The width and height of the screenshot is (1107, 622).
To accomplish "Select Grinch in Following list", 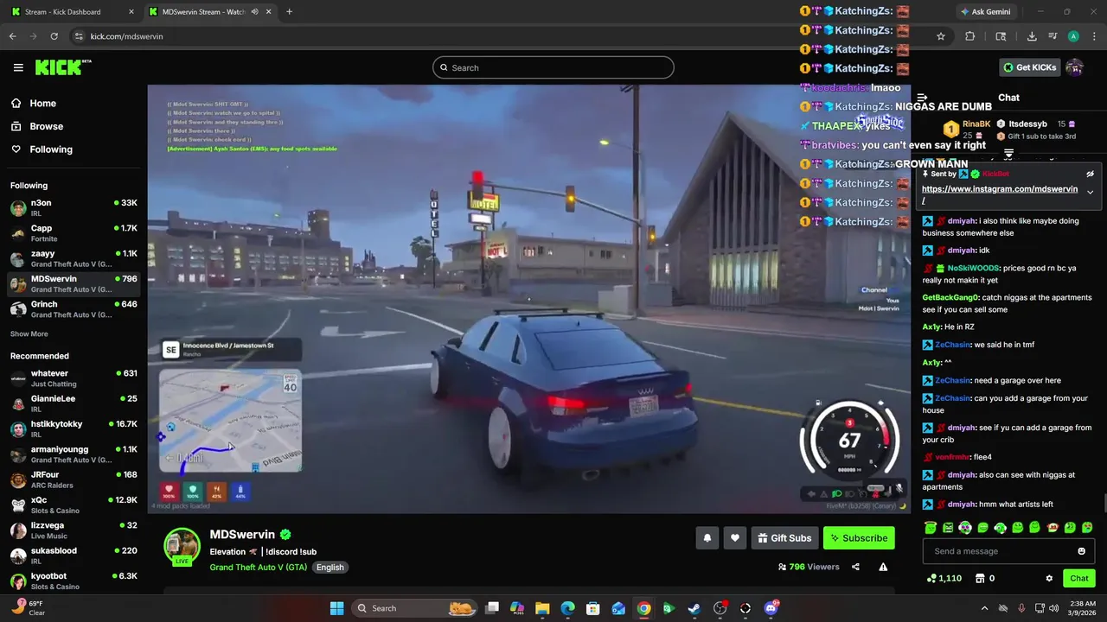I will point(74,309).
